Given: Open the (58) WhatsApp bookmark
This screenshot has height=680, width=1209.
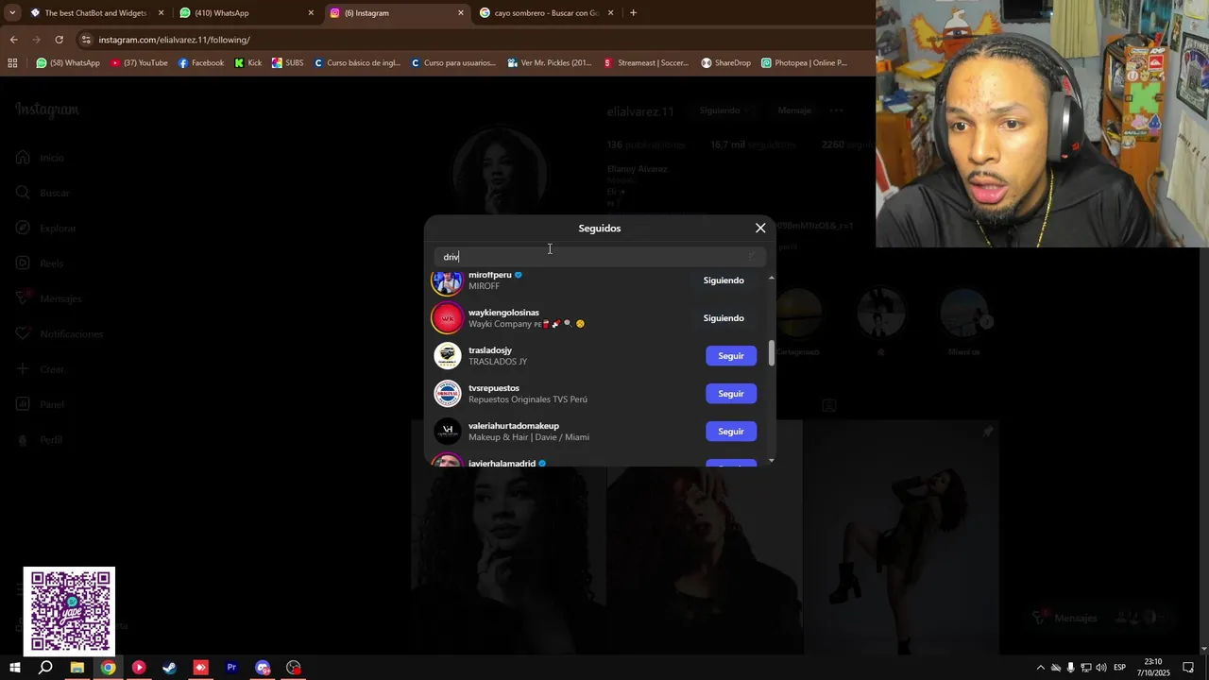Looking at the screenshot, I should click(68, 63).
